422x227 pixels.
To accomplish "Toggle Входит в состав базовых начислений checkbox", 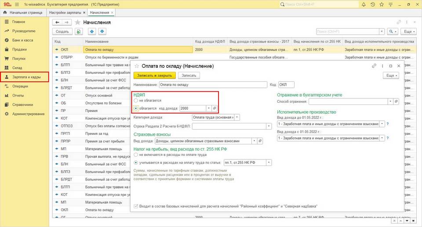I will tap(136, 206).
